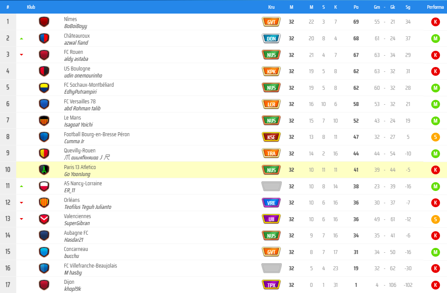Open FC Sochaux-Montbéliard club page
Viewport: 447px width, 293px height.
tap(89, 85)
